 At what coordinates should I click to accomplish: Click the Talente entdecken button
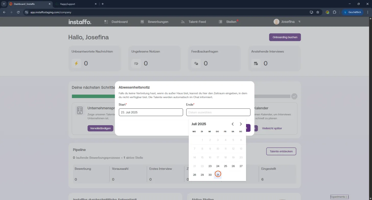281,151
